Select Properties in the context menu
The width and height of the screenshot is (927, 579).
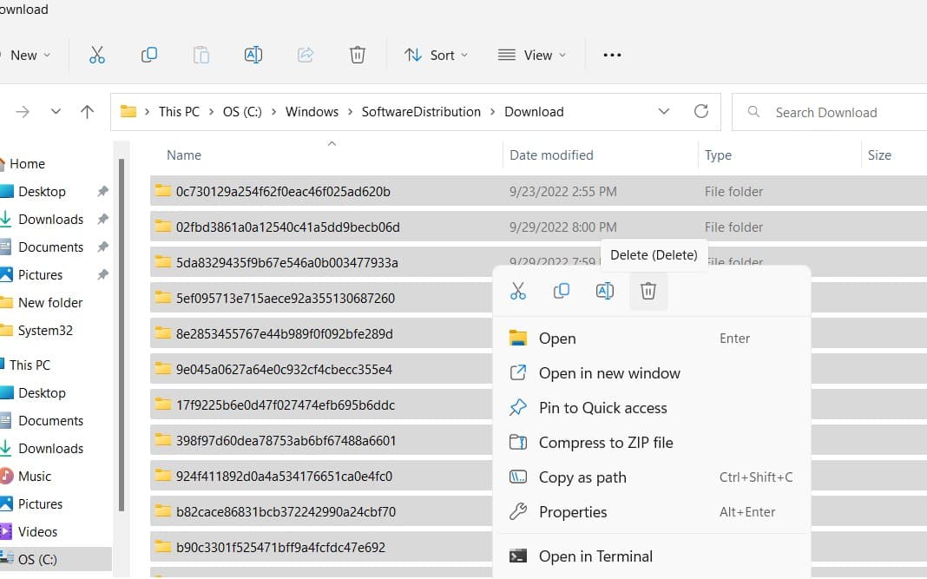572,512
